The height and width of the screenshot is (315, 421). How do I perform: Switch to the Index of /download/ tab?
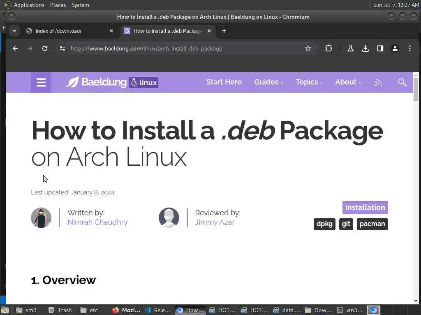70,31
